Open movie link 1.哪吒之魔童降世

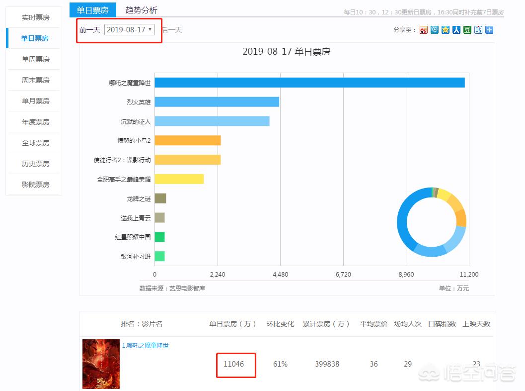coord(146,345)
